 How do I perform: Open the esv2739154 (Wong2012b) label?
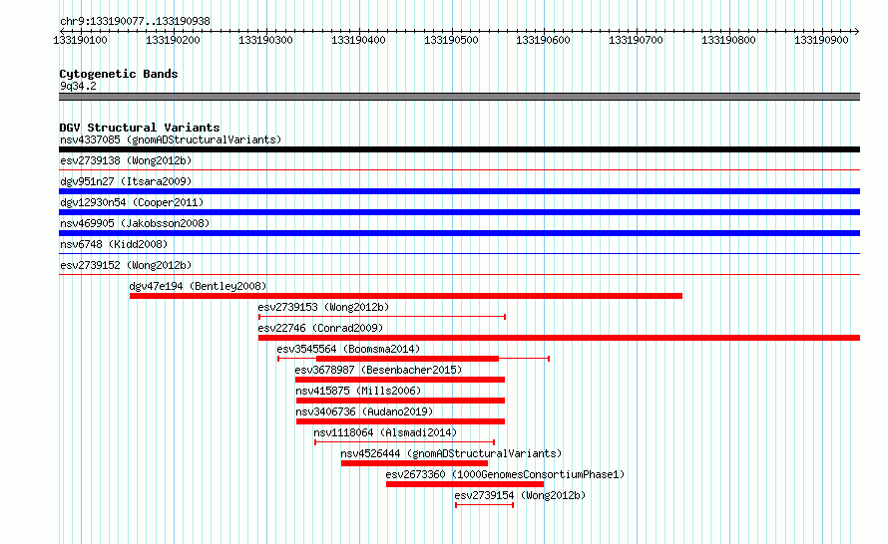520,495
